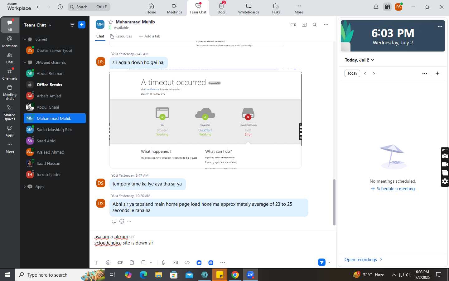Search within this chat
The width and height of the screenshot is (449, 281).
tap(315, 25)
